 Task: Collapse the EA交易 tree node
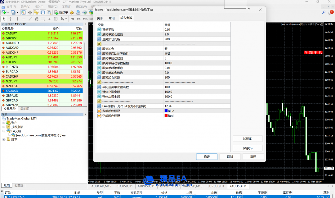point(4,131)
